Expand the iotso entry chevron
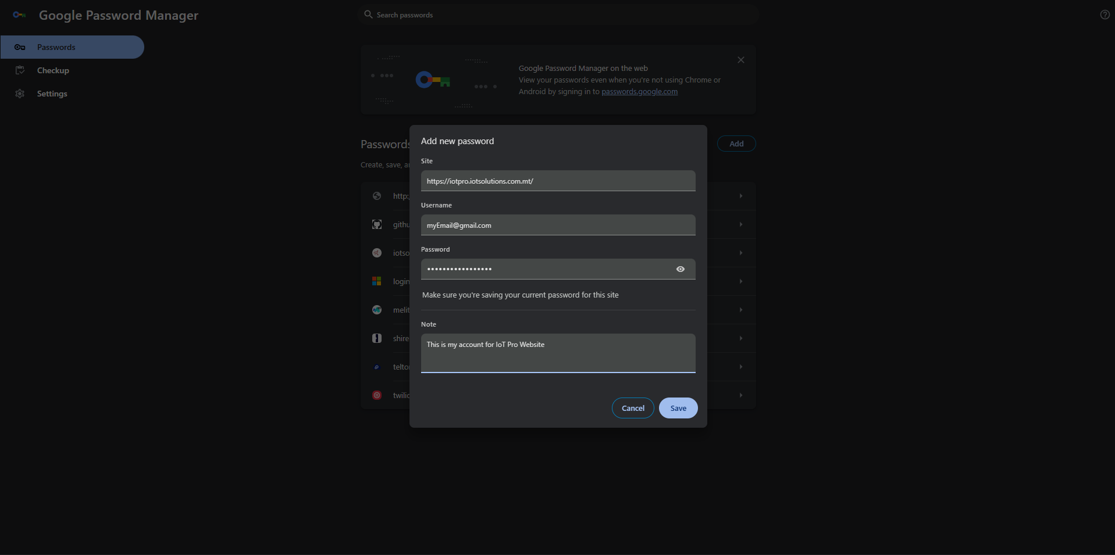 click(x=740, y=253)
